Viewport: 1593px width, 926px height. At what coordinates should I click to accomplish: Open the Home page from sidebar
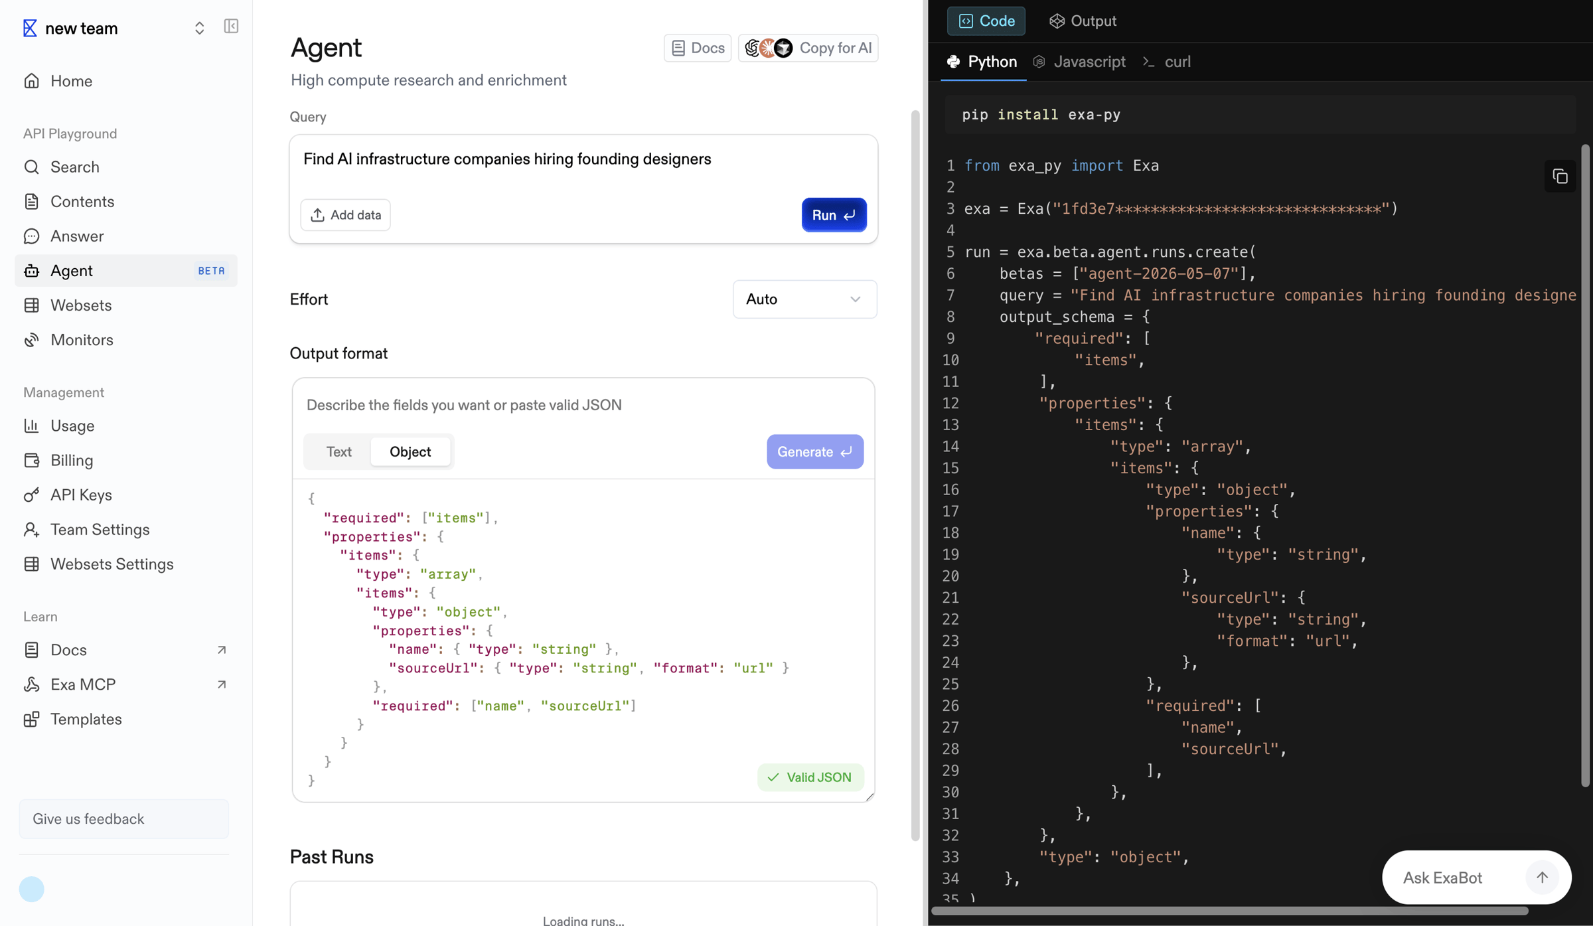(125, 81)
